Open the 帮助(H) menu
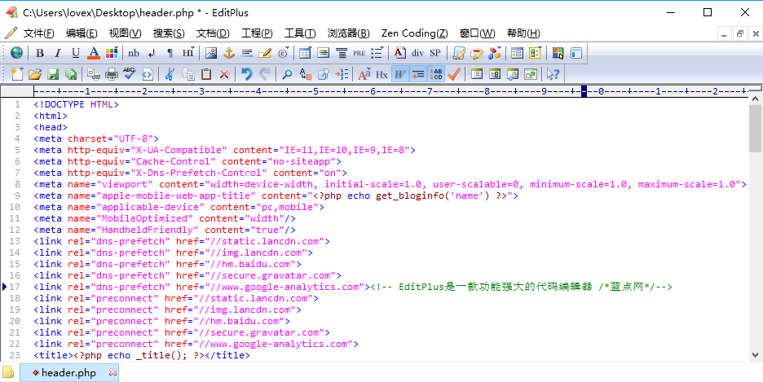Viewport: 763px width, 382px height. coord(523,33)
